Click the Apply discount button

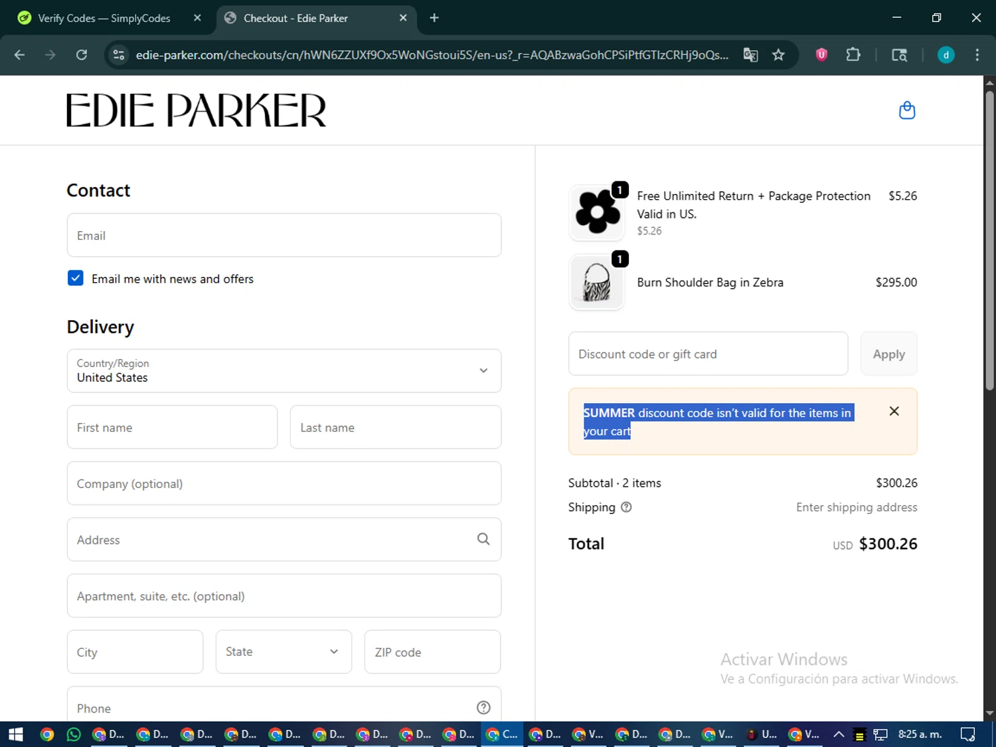[888, 354]
